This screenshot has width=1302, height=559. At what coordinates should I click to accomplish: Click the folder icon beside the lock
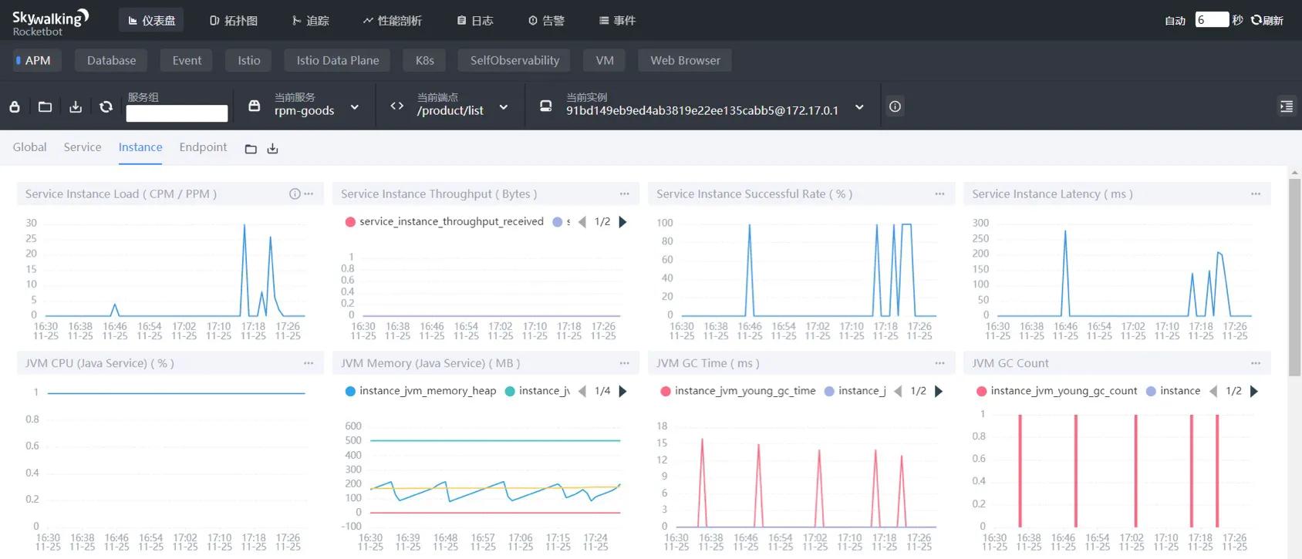[45, 106]
